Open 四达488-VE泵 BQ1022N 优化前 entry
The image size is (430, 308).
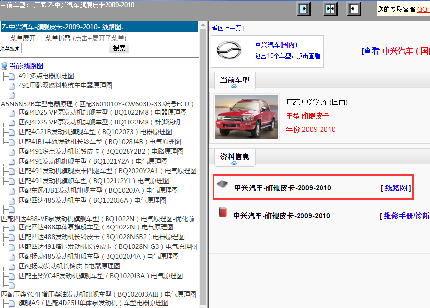click(98, 219)
